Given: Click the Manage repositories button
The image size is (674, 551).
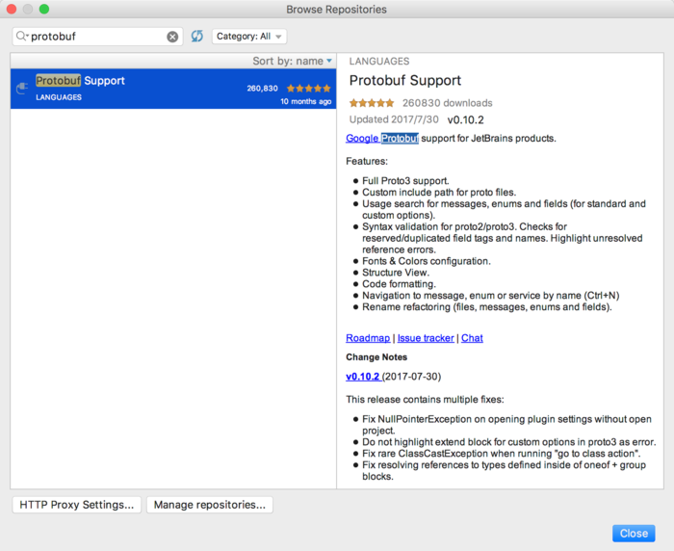Looking at the screenshot, I should click(x=210, y=505).
